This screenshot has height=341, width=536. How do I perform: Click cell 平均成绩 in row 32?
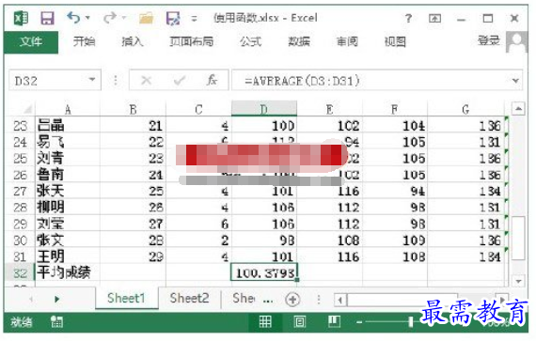[68, 272]
